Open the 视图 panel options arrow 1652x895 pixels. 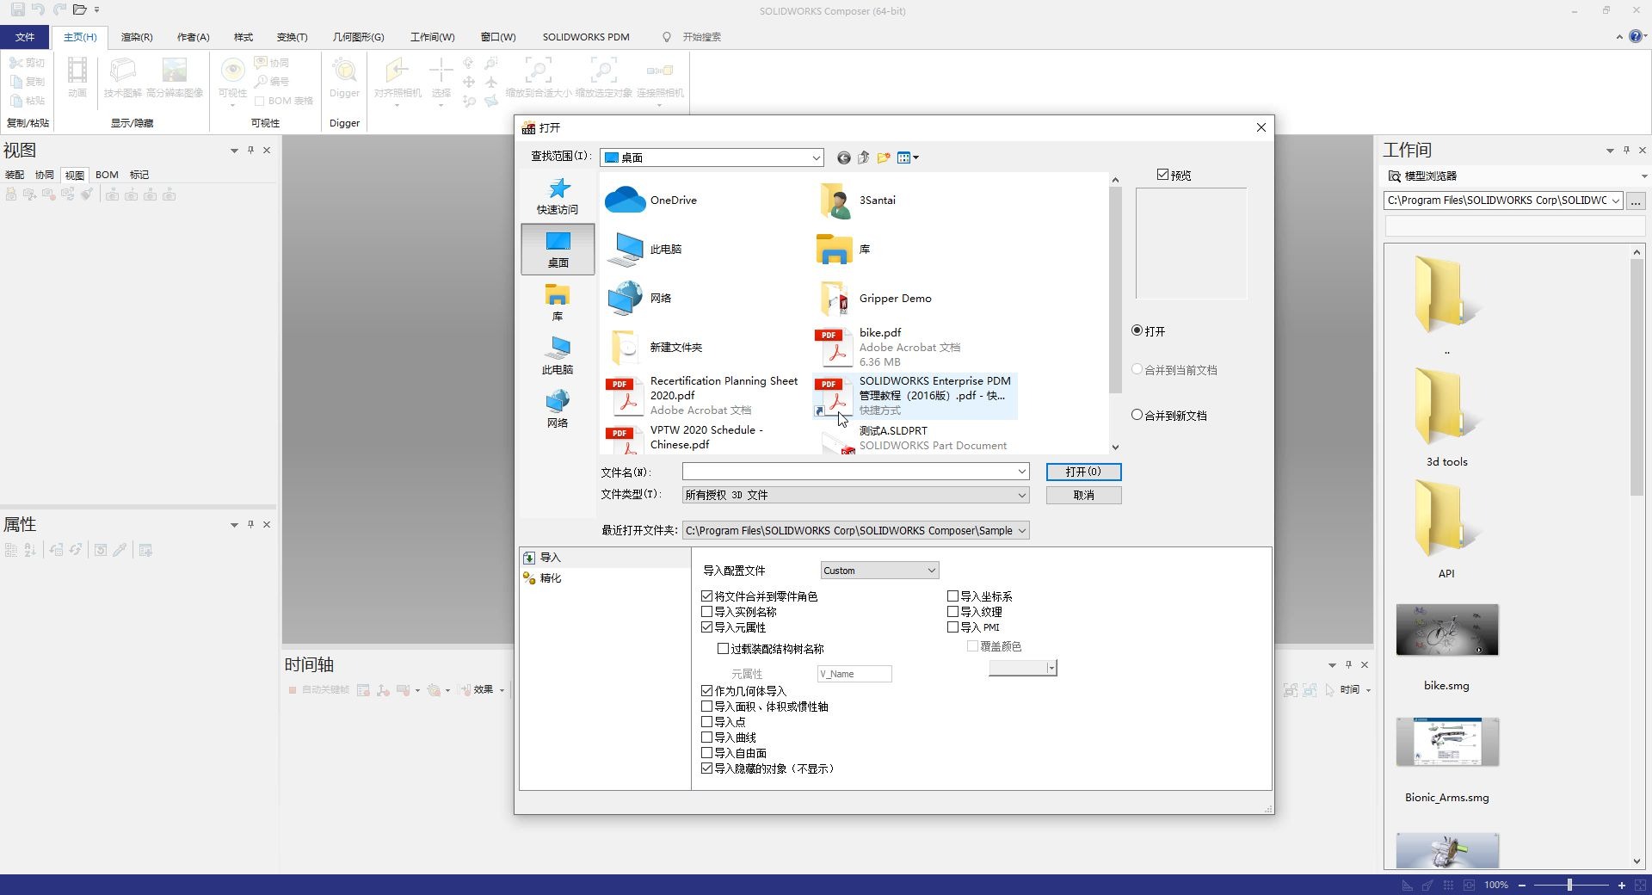[x=234, y=151]
